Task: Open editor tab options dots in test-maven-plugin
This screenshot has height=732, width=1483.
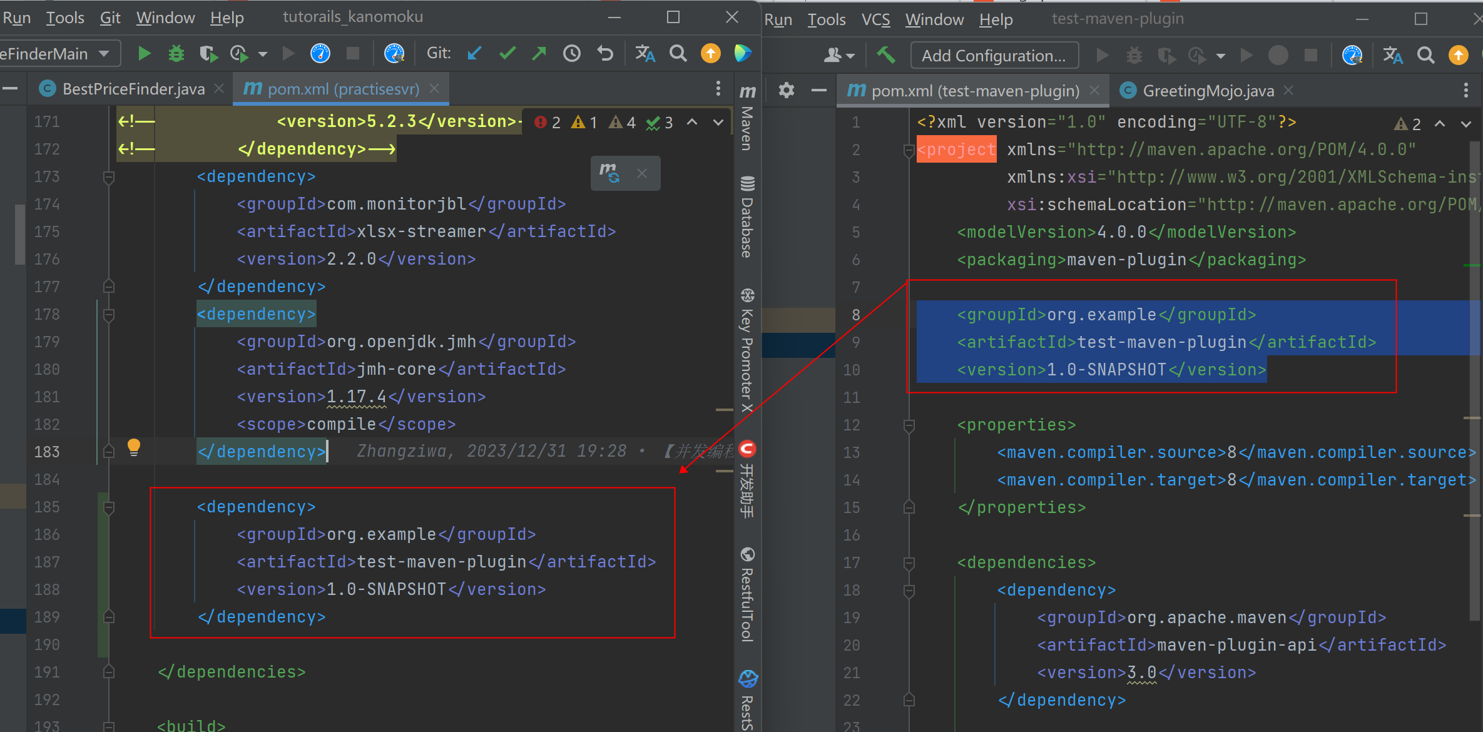Action: point(1465,91)
